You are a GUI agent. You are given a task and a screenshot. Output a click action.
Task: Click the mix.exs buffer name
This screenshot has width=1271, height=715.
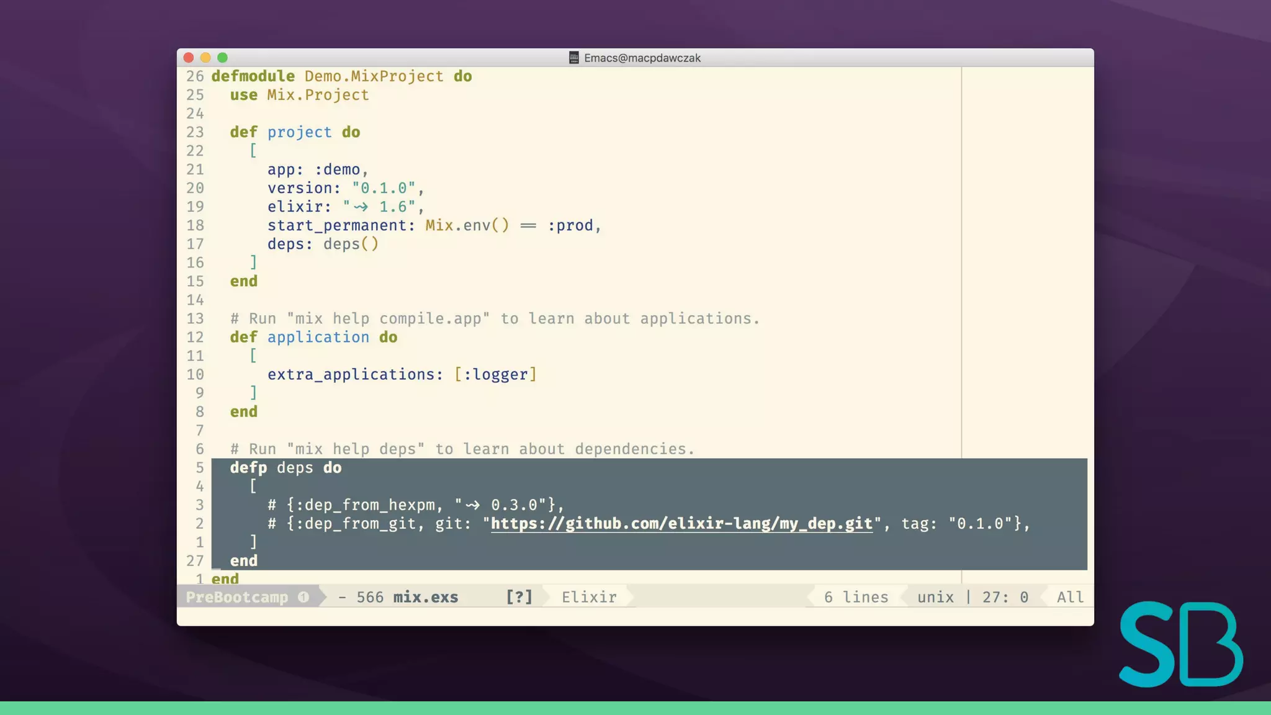(426, 597)
